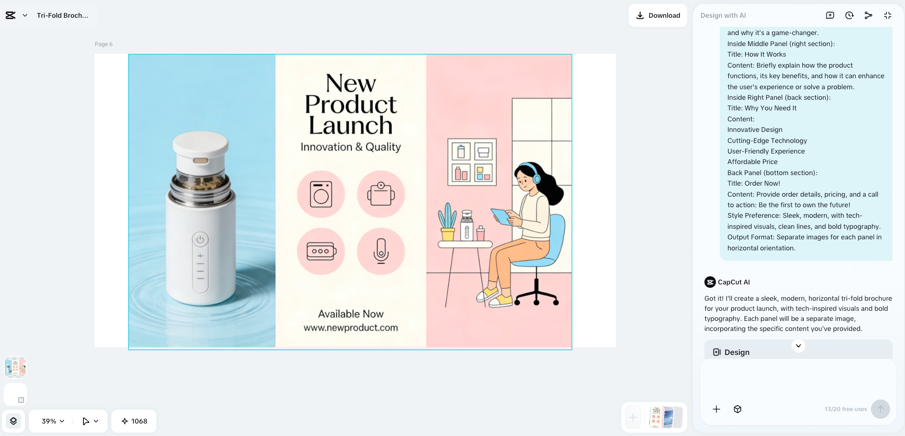Click the 1068 credits button
The width and height of the screenshot is (905, 436).
tap(134, 421)
